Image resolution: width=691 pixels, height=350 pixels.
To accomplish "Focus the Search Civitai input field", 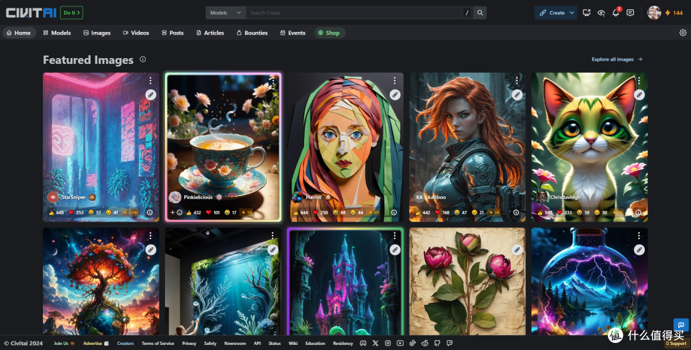I will coord(354,13).
